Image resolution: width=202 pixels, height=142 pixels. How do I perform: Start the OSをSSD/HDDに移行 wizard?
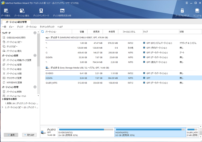tap(16, 37)
